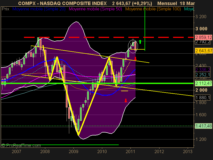Select Moyenne mobile (Simple 50) legend
This screenshot has width=213, height=160.
coord(95,9)
